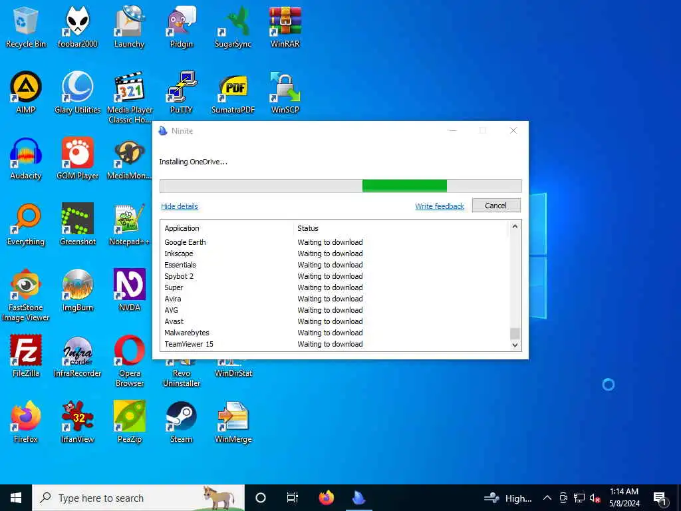Click the FileZilla desktop icon
The image size is (681, 511).
(x=26, y=357)
